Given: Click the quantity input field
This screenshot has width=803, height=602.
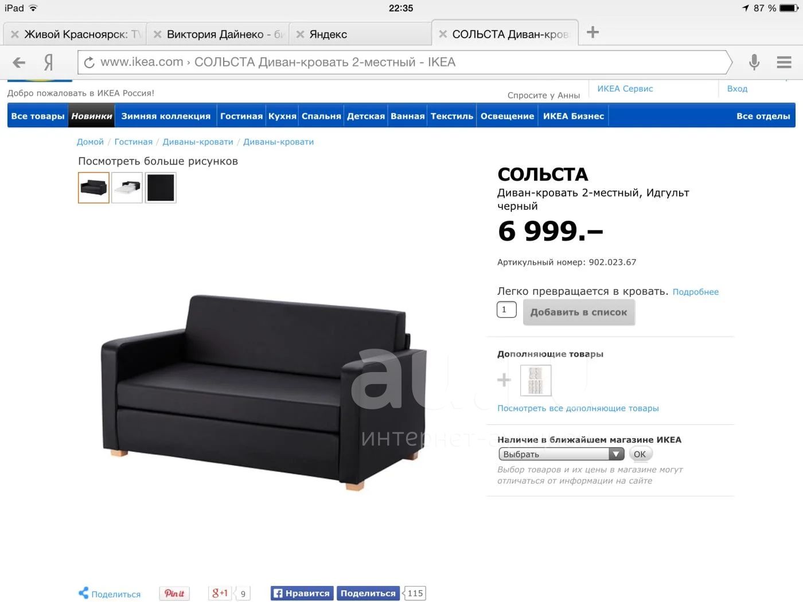Looking at the screenshot, I should point(506,310).
